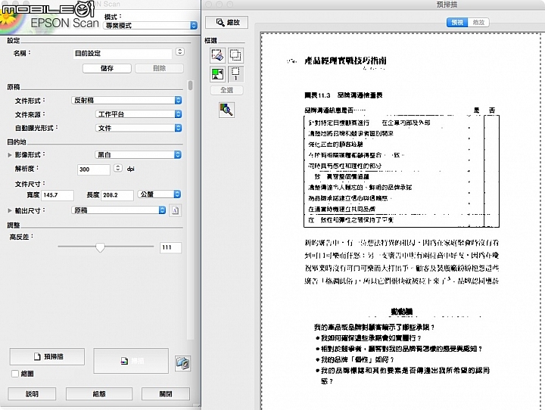This screenshot has height=410, width=545.
Task: Click the 目的地 section heading
Action: coord(17,141)
